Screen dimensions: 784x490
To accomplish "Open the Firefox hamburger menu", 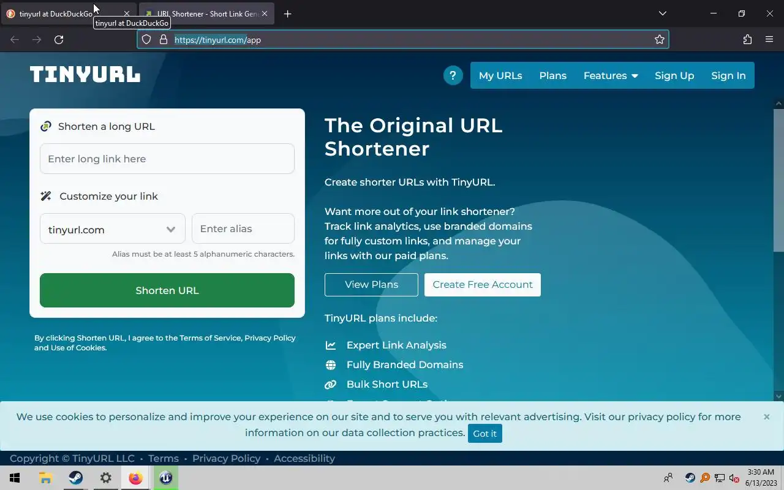I will [769, 40].
